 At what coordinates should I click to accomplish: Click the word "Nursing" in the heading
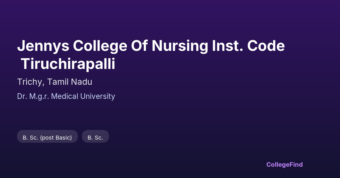[x=180, y=46]
